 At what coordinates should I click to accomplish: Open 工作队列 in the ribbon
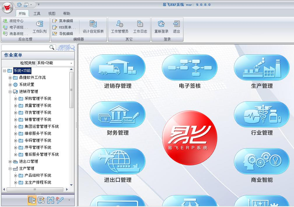39,27
